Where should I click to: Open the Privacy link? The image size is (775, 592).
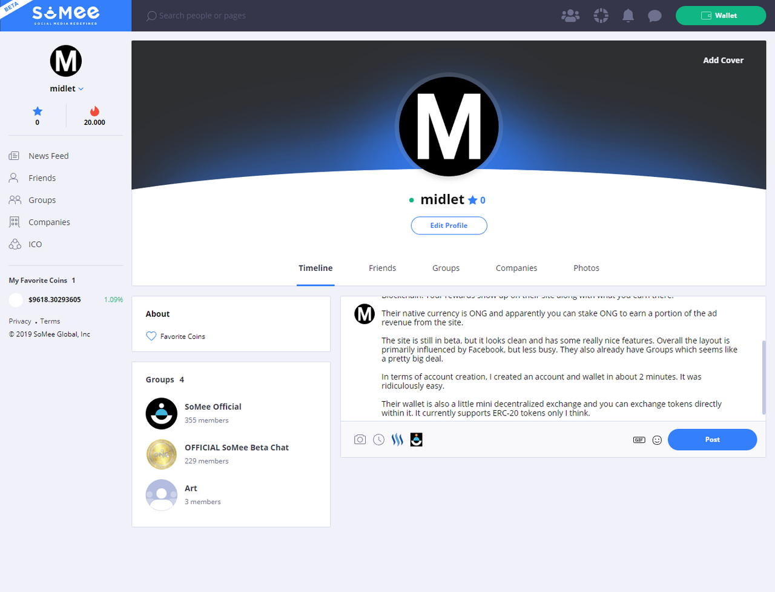click(x=20, y=321)
